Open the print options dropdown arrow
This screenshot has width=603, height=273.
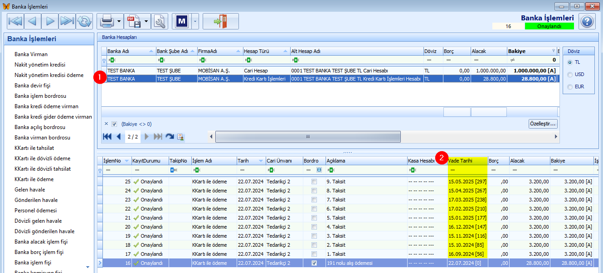119,21
